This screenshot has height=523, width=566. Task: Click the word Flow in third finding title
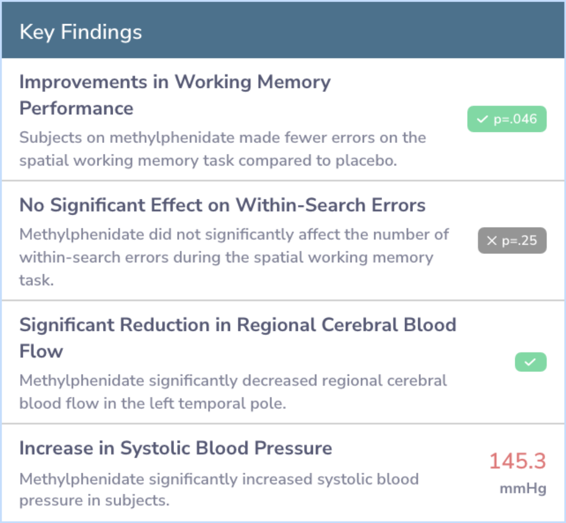pyautogui.click(x=41, y=351)
